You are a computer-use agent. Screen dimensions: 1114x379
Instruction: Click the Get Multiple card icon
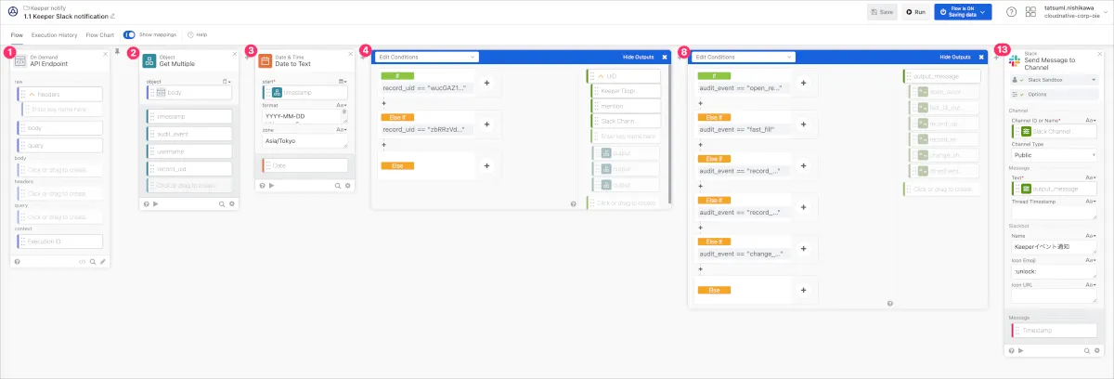(x=149, y=61)
